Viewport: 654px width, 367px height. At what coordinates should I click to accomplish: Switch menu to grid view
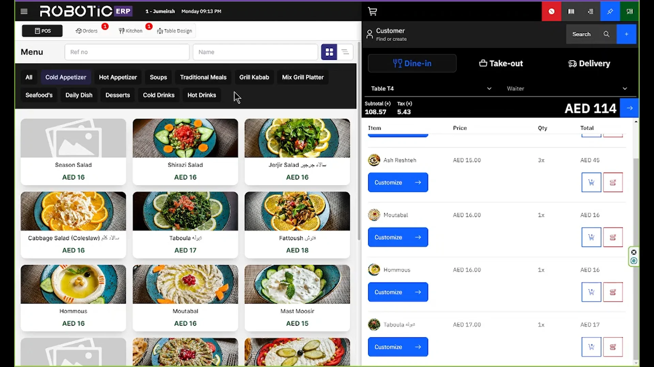[x=329, y=52]
